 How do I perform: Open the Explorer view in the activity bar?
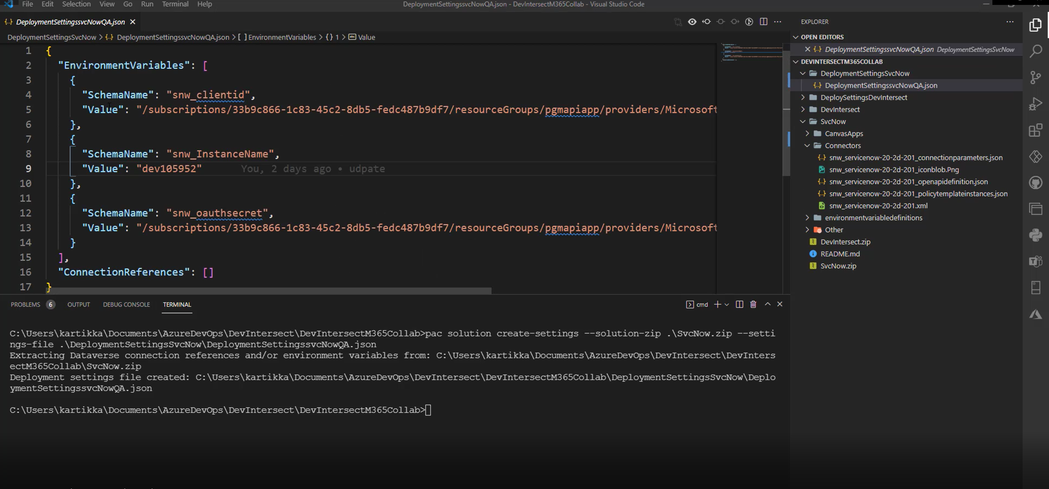pyautogui.click(x=1036, y=25)
